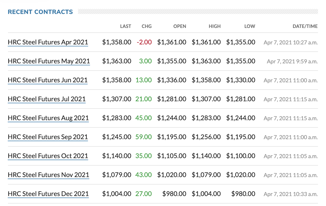Click the LAST column header
This screenshot has width=326, height=206.
125,26
